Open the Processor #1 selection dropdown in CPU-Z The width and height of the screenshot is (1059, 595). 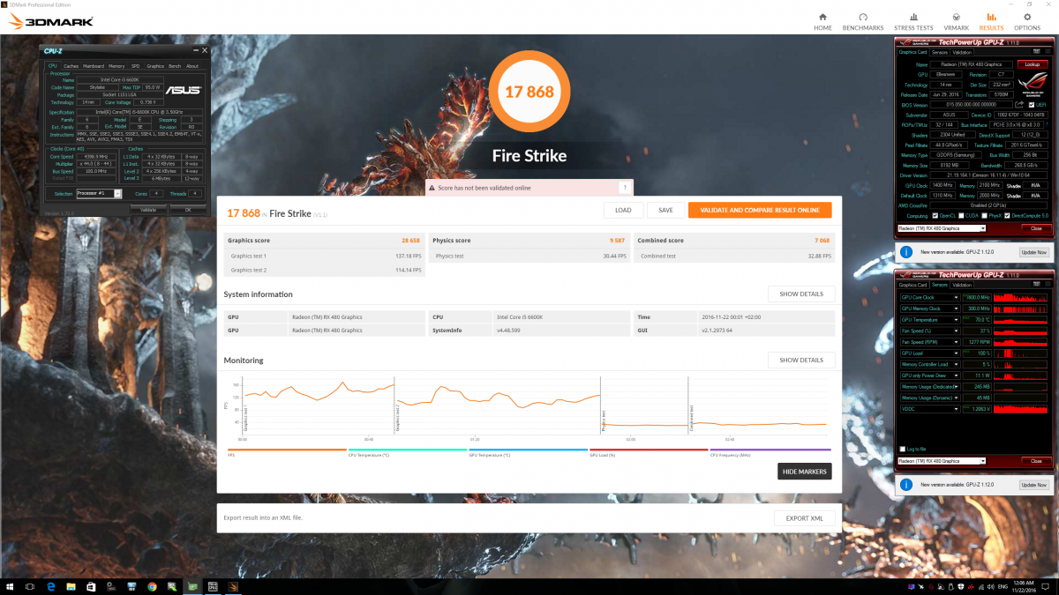(x=99, y=193)
